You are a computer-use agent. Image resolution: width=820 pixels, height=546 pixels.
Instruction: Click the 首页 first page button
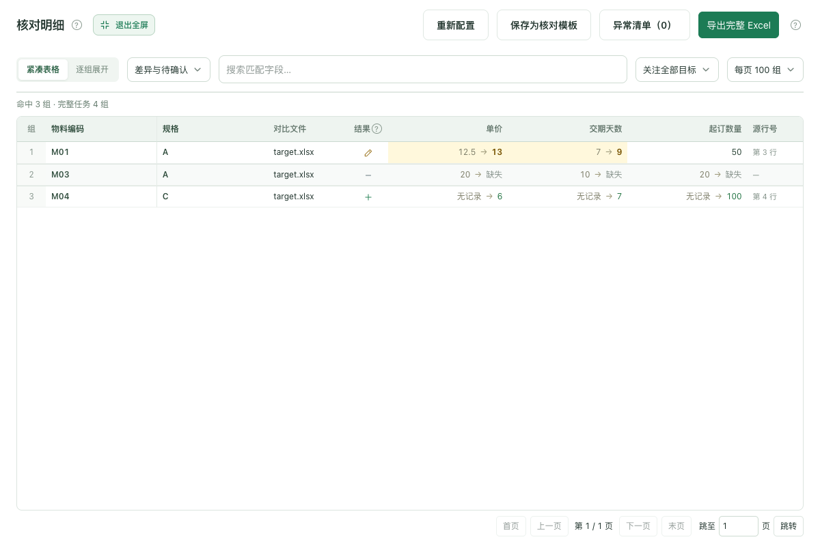(511, 526)
